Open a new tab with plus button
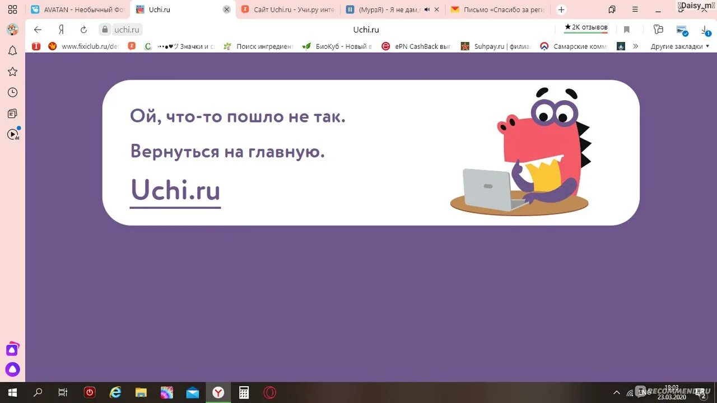The image size is (717, 403). tap(561, 10)
